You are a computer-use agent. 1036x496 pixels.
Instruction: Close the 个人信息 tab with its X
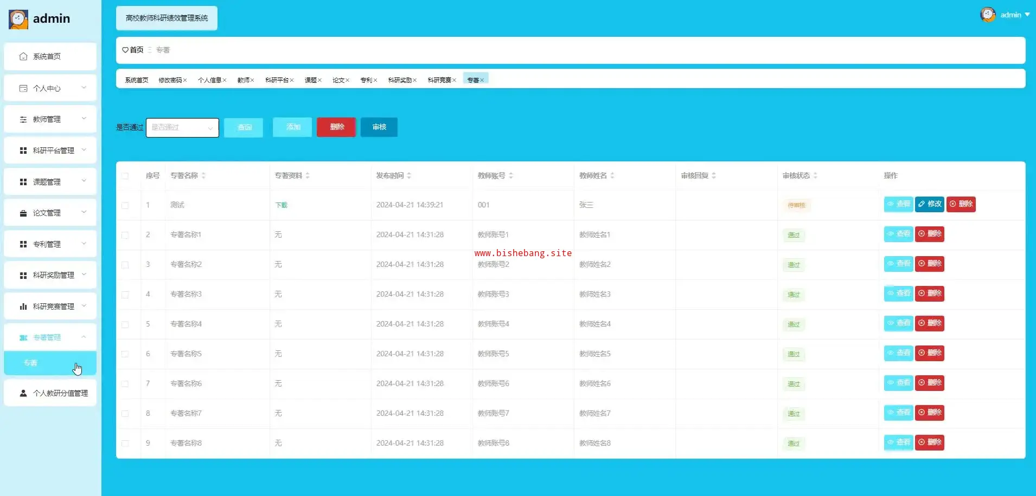225,80
